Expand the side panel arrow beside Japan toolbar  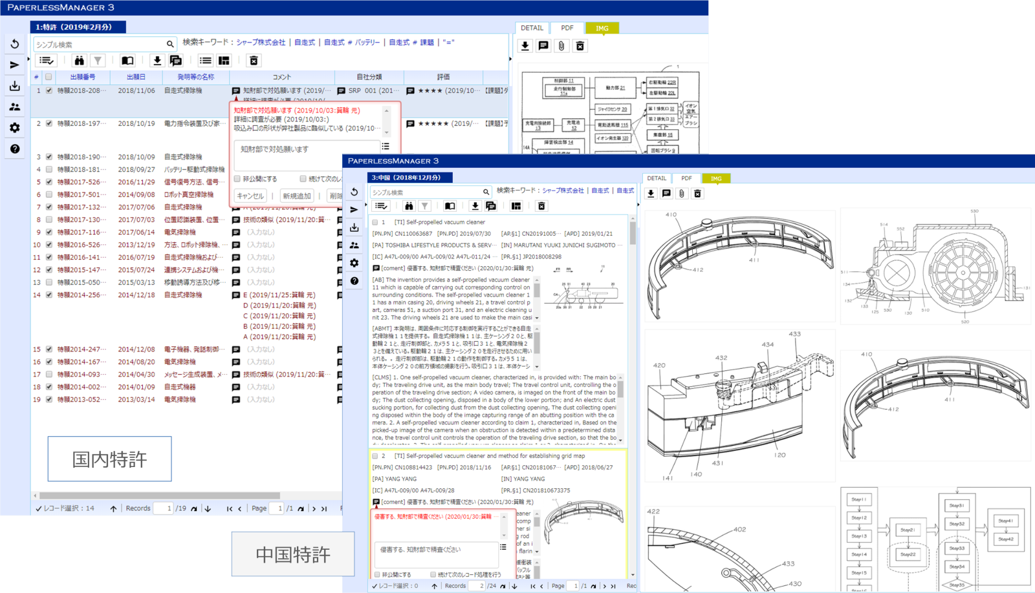[28, 59]
